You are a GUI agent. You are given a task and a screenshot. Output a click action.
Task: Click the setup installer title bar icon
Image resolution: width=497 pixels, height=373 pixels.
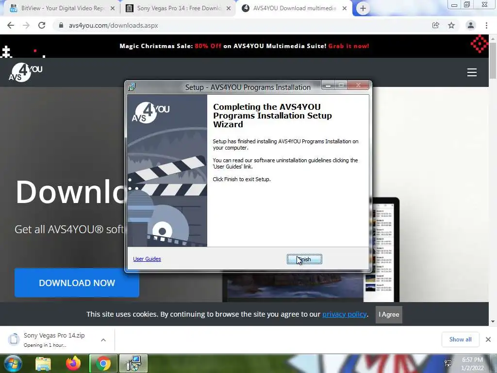[x=132, y=87]
